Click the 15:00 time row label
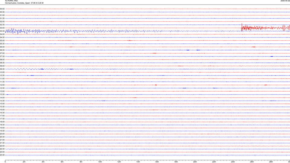The width and height of the screenshot is (290, 163). (x=2, y=104)
